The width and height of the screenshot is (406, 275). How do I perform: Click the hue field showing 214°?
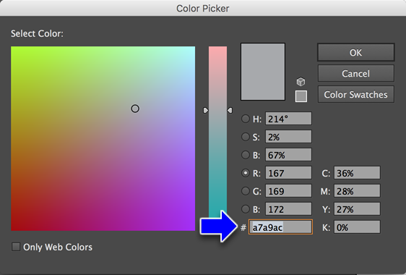(x=288, y=119)
